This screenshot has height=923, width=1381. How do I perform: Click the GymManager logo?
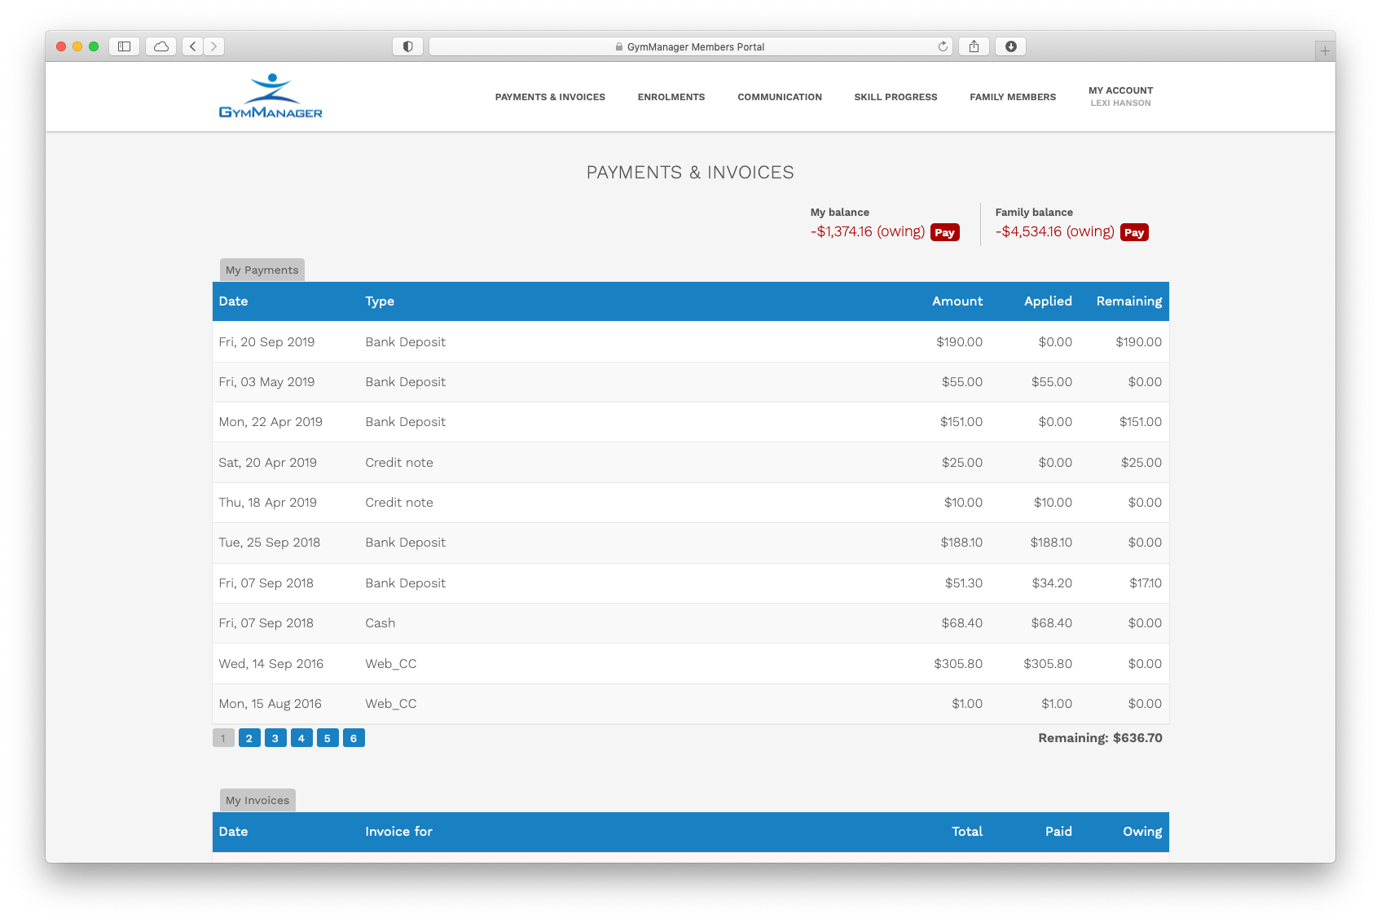click(270, 96)
